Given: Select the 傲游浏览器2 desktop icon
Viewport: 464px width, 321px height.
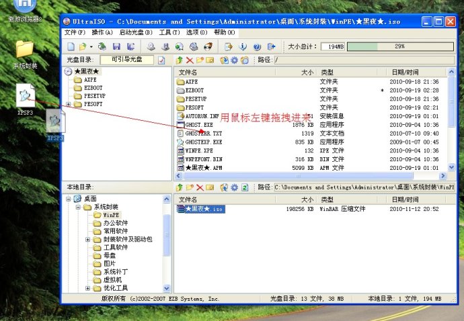Looking at the screenshot, I should point(25,11).
